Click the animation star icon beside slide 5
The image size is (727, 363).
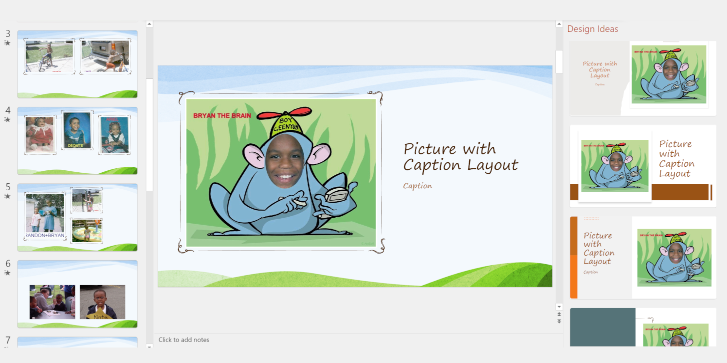coord(7,196)
